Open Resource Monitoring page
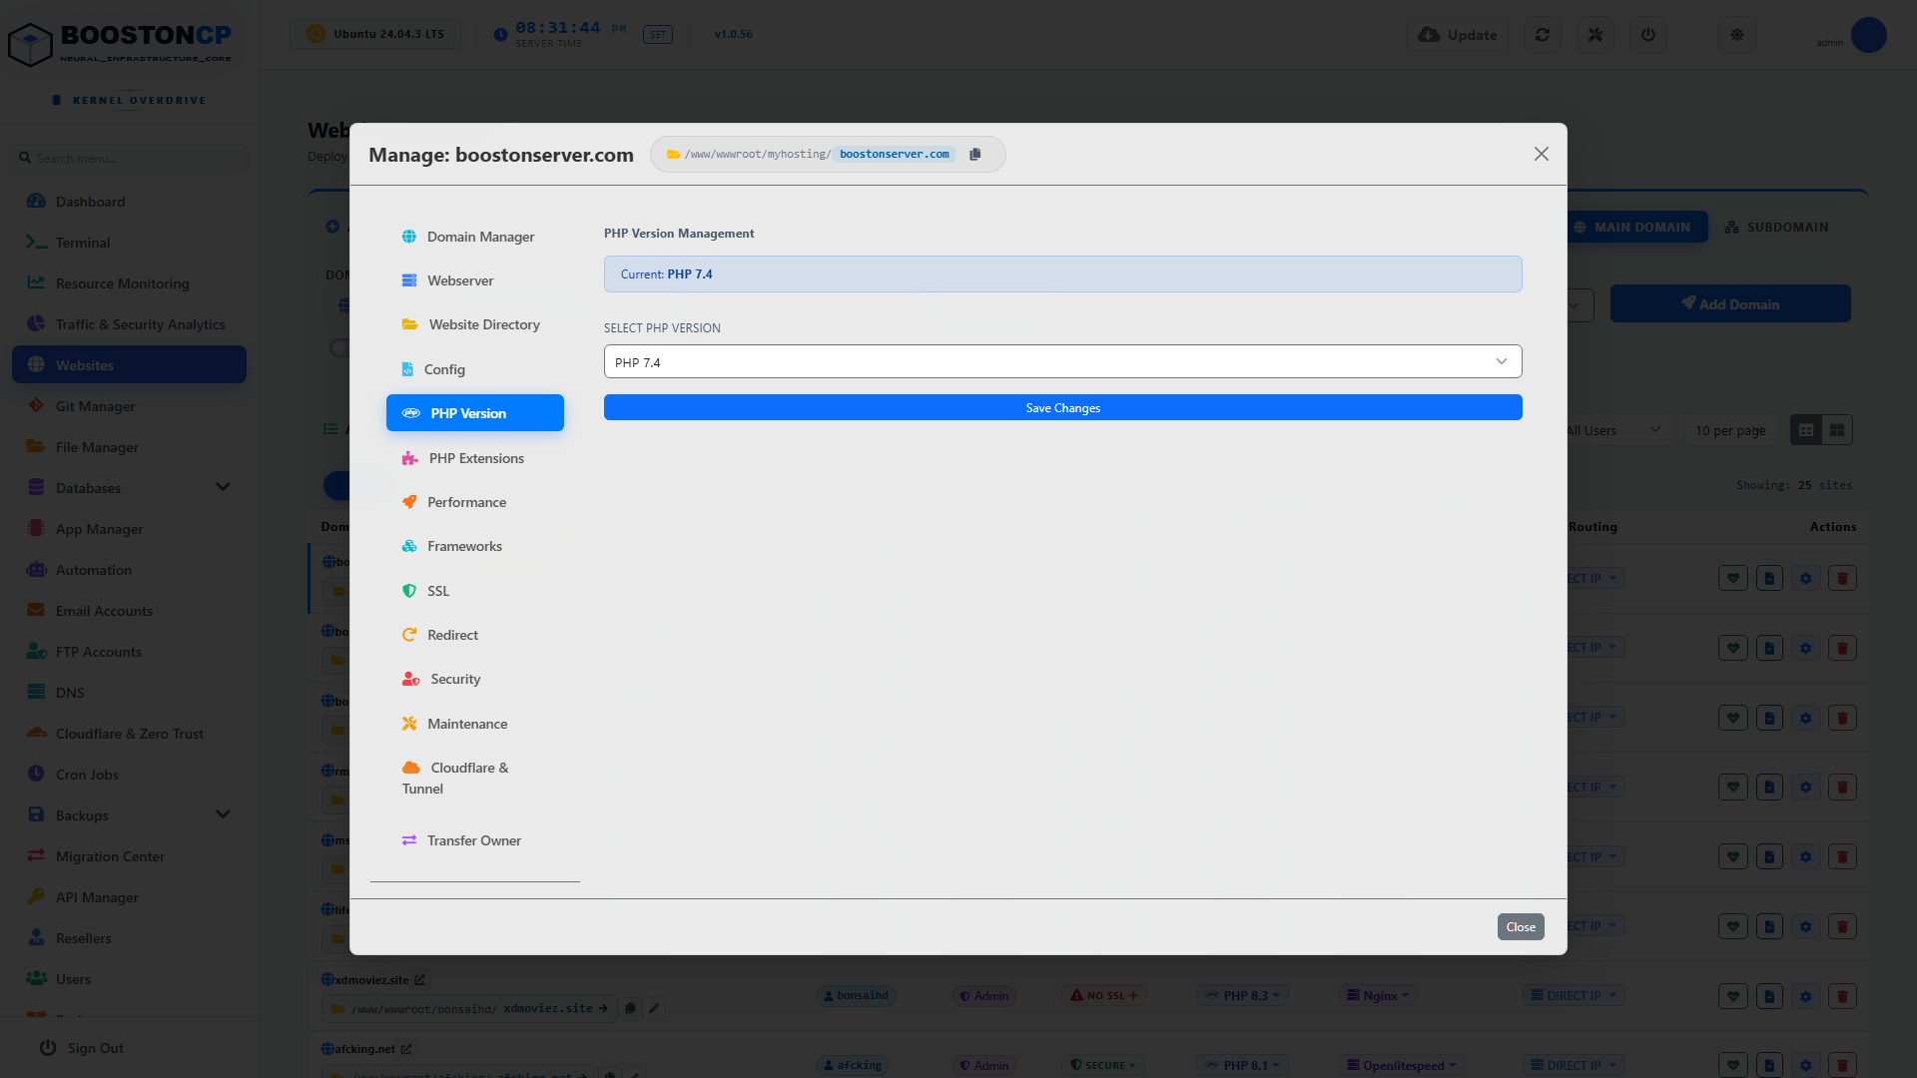The height and width of the screenshot is (1078, 1917). point(129,283)
